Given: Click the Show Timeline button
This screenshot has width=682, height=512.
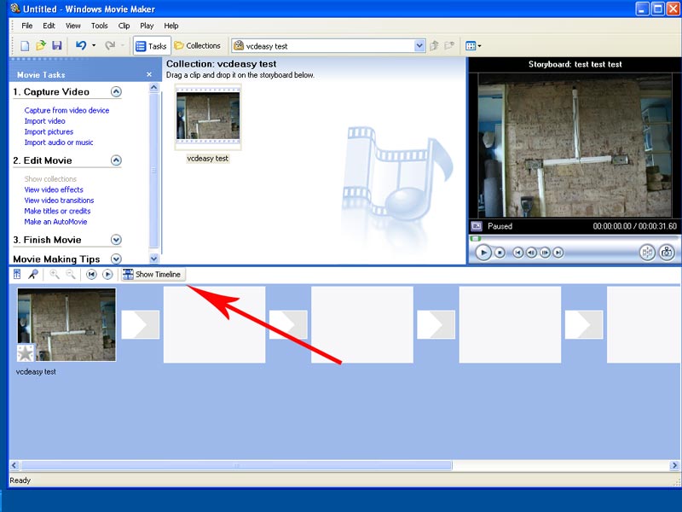Looking at the screenshot, I should pos(153,274).
